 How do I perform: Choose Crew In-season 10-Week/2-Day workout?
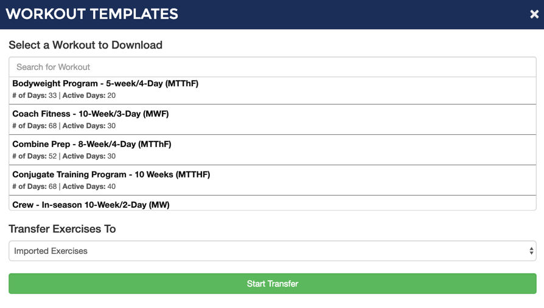[273, 203]
